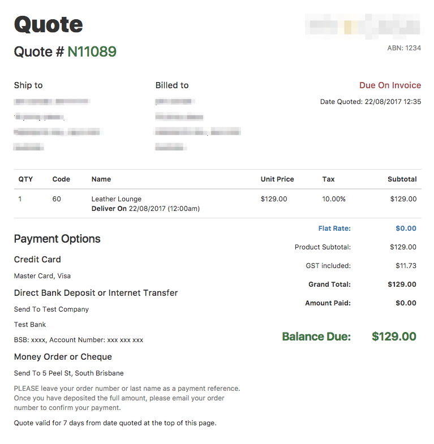
Task: Click the Due On Invoice status label
Action: click(x=390, y=85)
